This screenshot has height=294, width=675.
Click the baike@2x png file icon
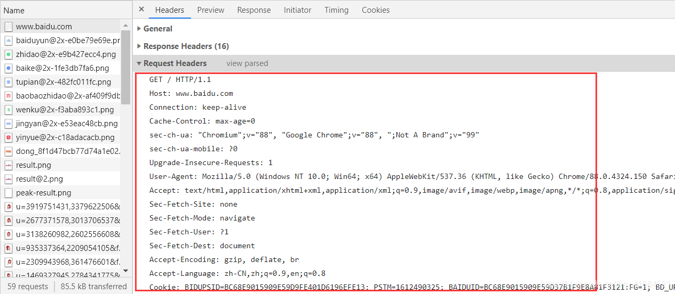pyautogui.click(x=9, y=68)
